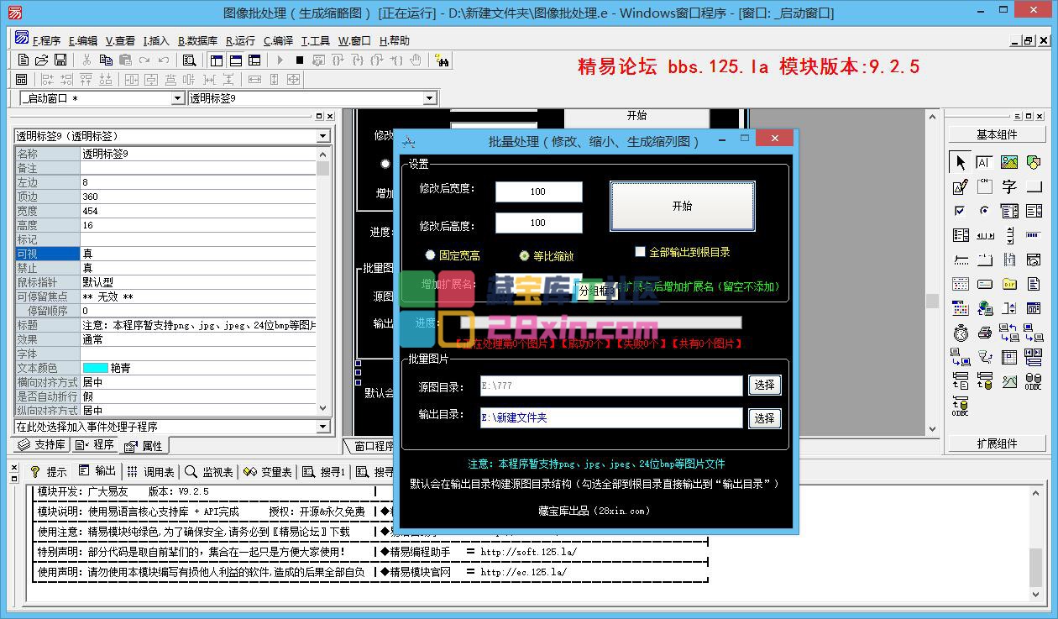Select the timer clock component icon
Image resolution: width=1058 pixels, height=619 pixels.
pyautogui.click(x=961, y=333)
